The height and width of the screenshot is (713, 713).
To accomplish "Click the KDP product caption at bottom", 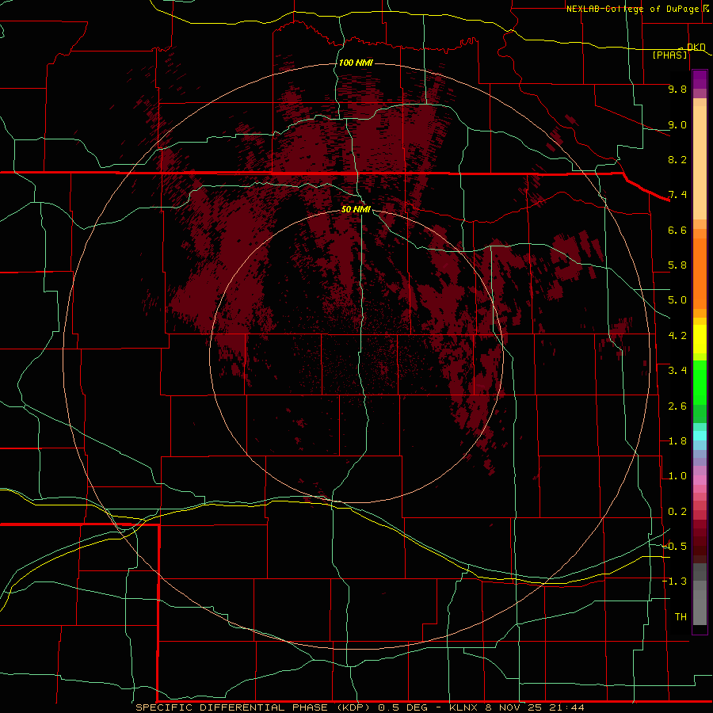I will pyautogui.click(x=360, y=707).
